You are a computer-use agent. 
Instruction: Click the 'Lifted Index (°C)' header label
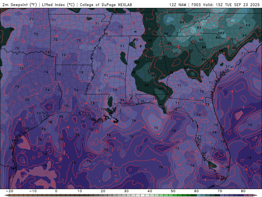58,5
